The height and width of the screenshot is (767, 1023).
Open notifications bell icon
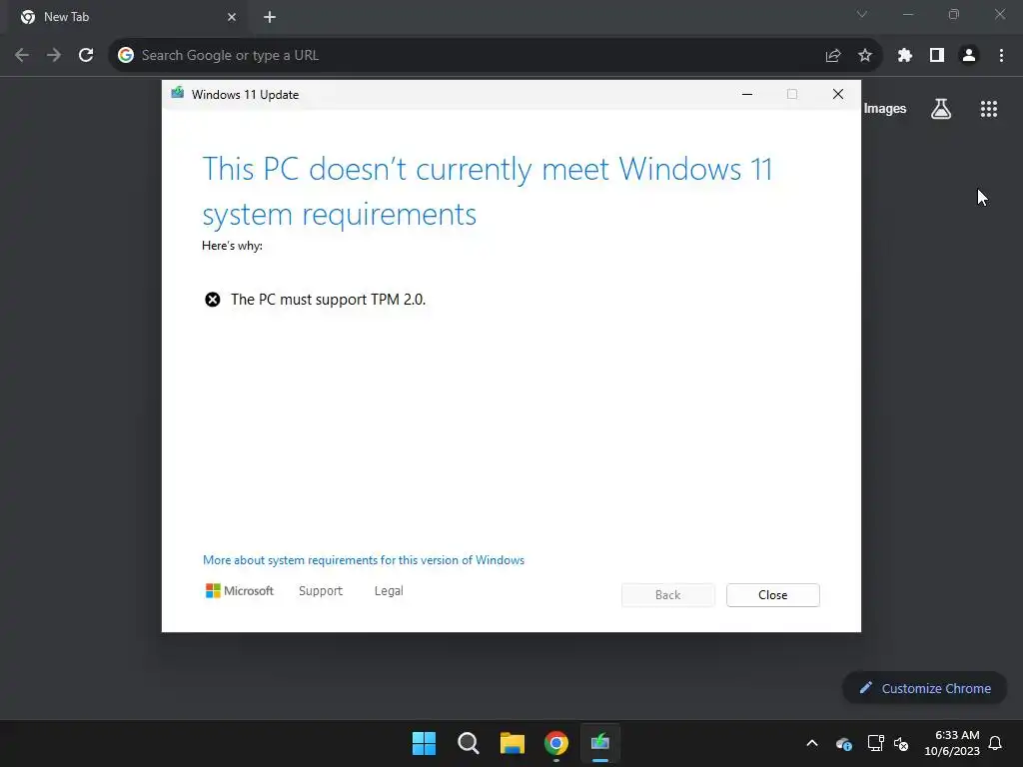[996, 743]
